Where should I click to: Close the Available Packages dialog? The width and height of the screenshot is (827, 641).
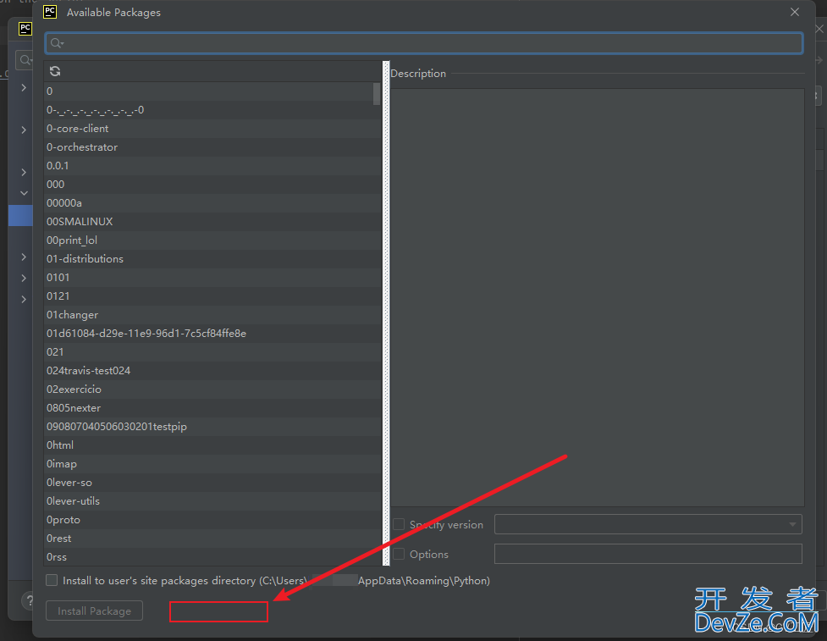click(795, 12)
